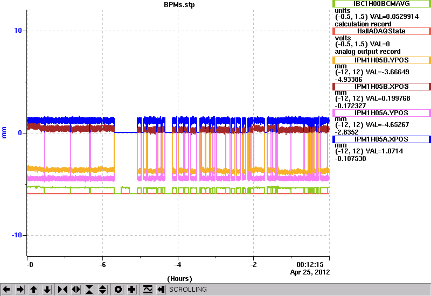Click the -4.93386 value in the legend
This screenshot has width=431, height=296.
click(x=349, y=79)
